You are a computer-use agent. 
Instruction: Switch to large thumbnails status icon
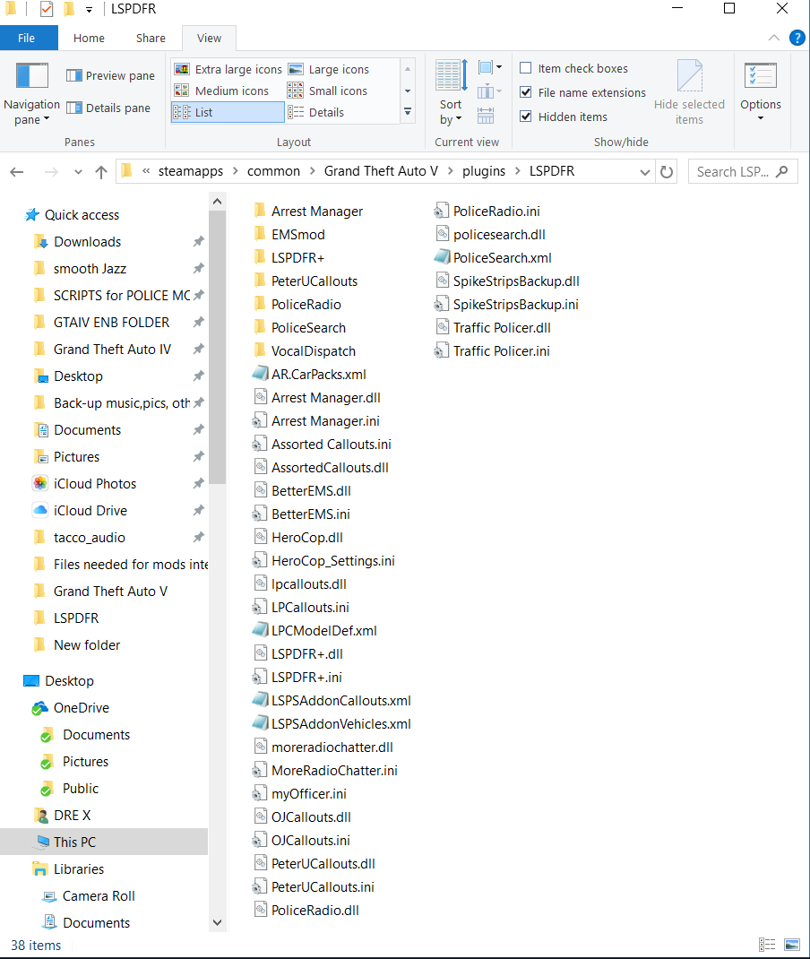click(792, 945)
